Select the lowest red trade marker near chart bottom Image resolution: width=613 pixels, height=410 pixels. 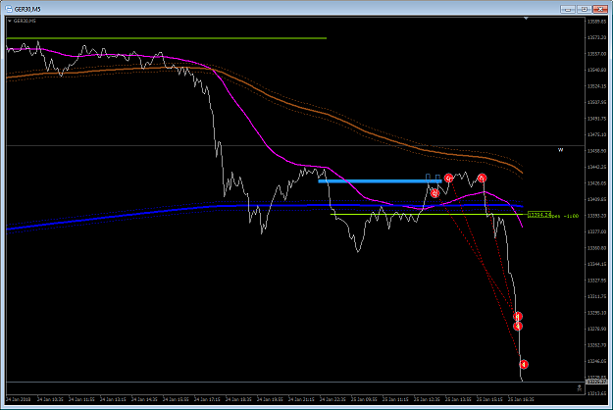[x=524, y=364]
